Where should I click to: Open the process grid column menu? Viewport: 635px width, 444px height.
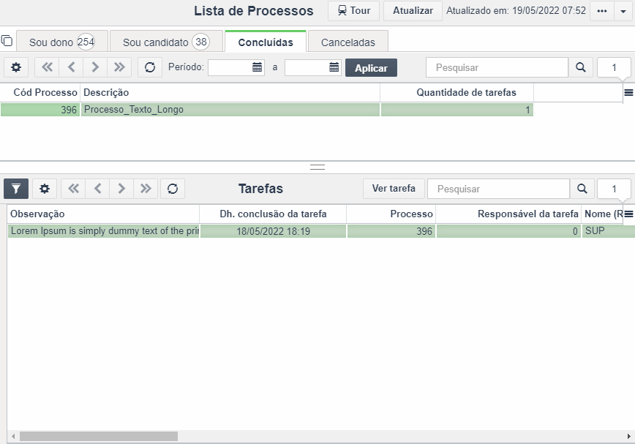coord(628,93)
